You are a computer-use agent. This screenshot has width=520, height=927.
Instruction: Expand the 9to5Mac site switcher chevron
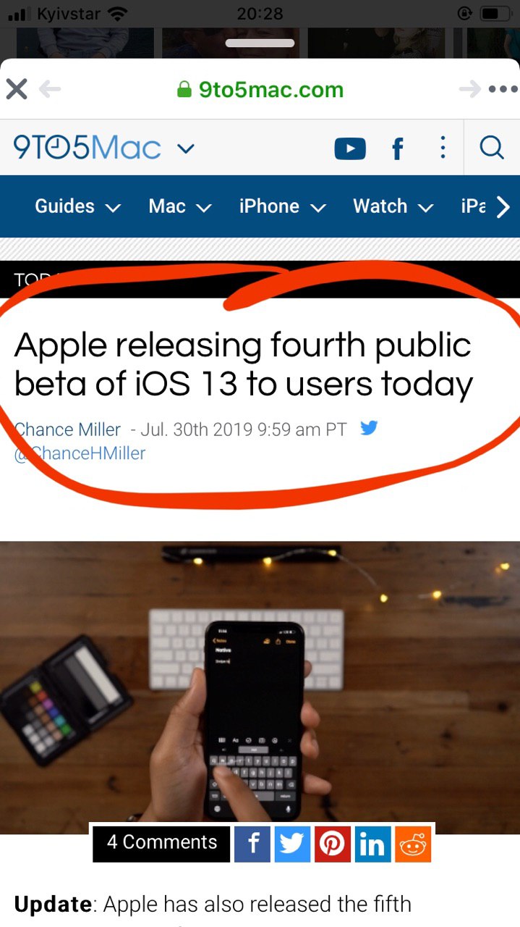(x=186, y=149)
